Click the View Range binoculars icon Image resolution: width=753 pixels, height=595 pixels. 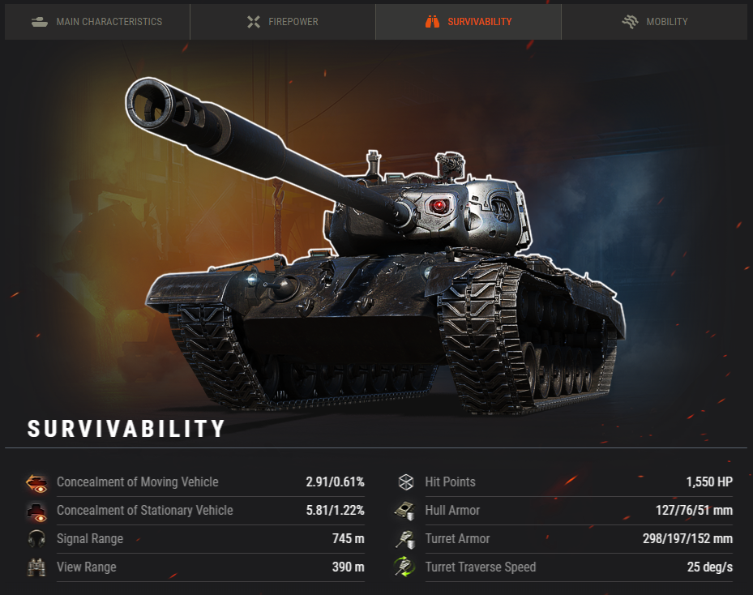pyautogui.click(x=36, y=567)
